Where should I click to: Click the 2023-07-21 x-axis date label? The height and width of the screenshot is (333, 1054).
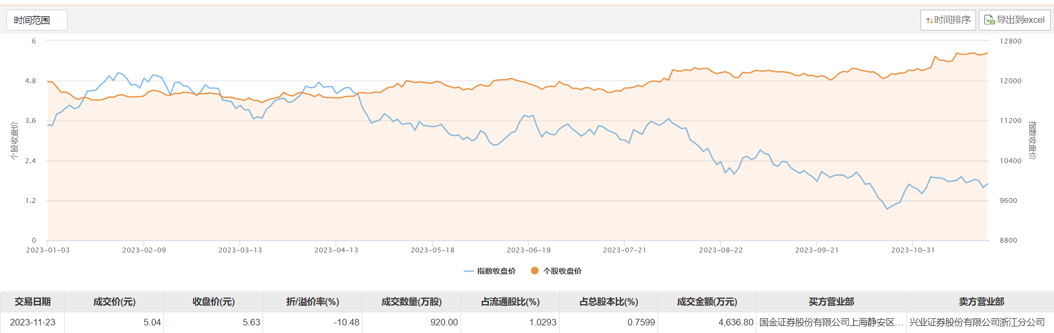pyautogui.click(x=625, y=250)
